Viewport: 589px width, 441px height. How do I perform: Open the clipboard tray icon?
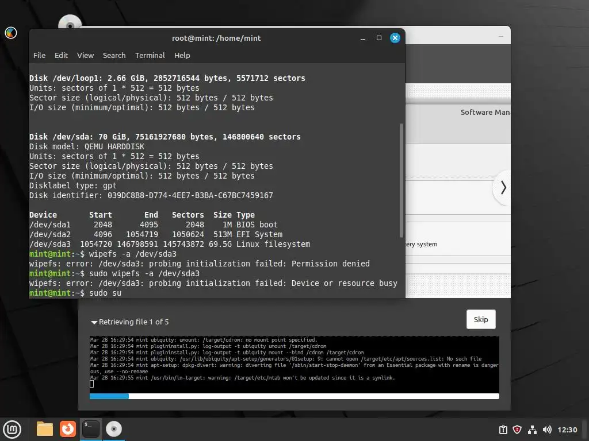click(x=503, y=430)
